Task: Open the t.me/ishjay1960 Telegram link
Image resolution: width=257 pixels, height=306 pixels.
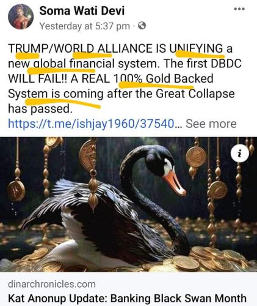Action: (91, 124)
